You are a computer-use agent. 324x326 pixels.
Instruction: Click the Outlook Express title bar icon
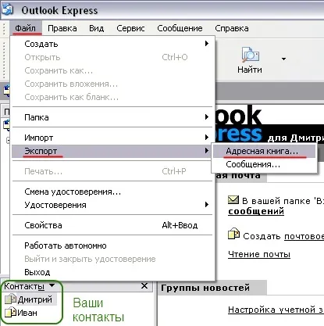pyautogui.click(x=7, y=9)
